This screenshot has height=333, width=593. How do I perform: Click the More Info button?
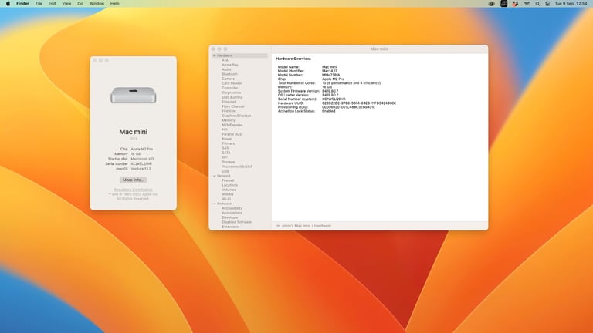coord(133,180)
